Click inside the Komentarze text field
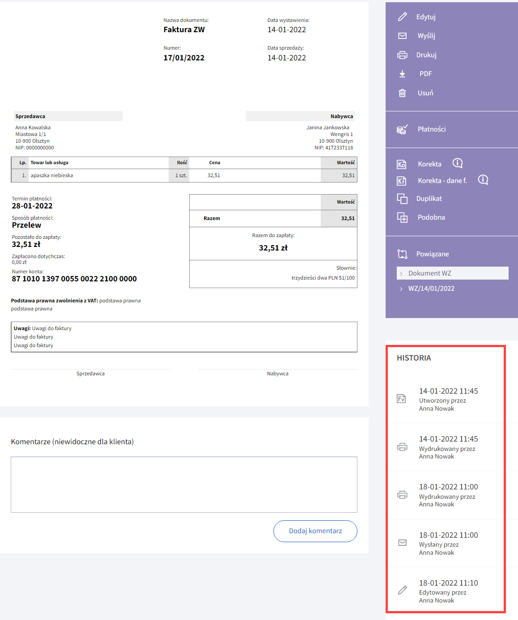 (184, 484)
